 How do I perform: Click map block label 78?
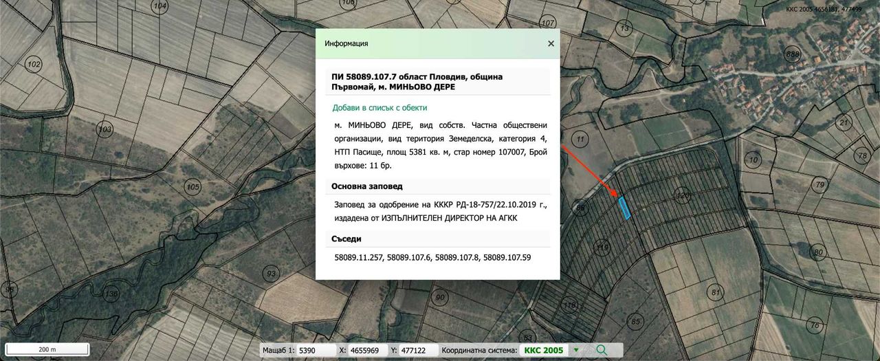pyautogui.click(x=862, y=156)
